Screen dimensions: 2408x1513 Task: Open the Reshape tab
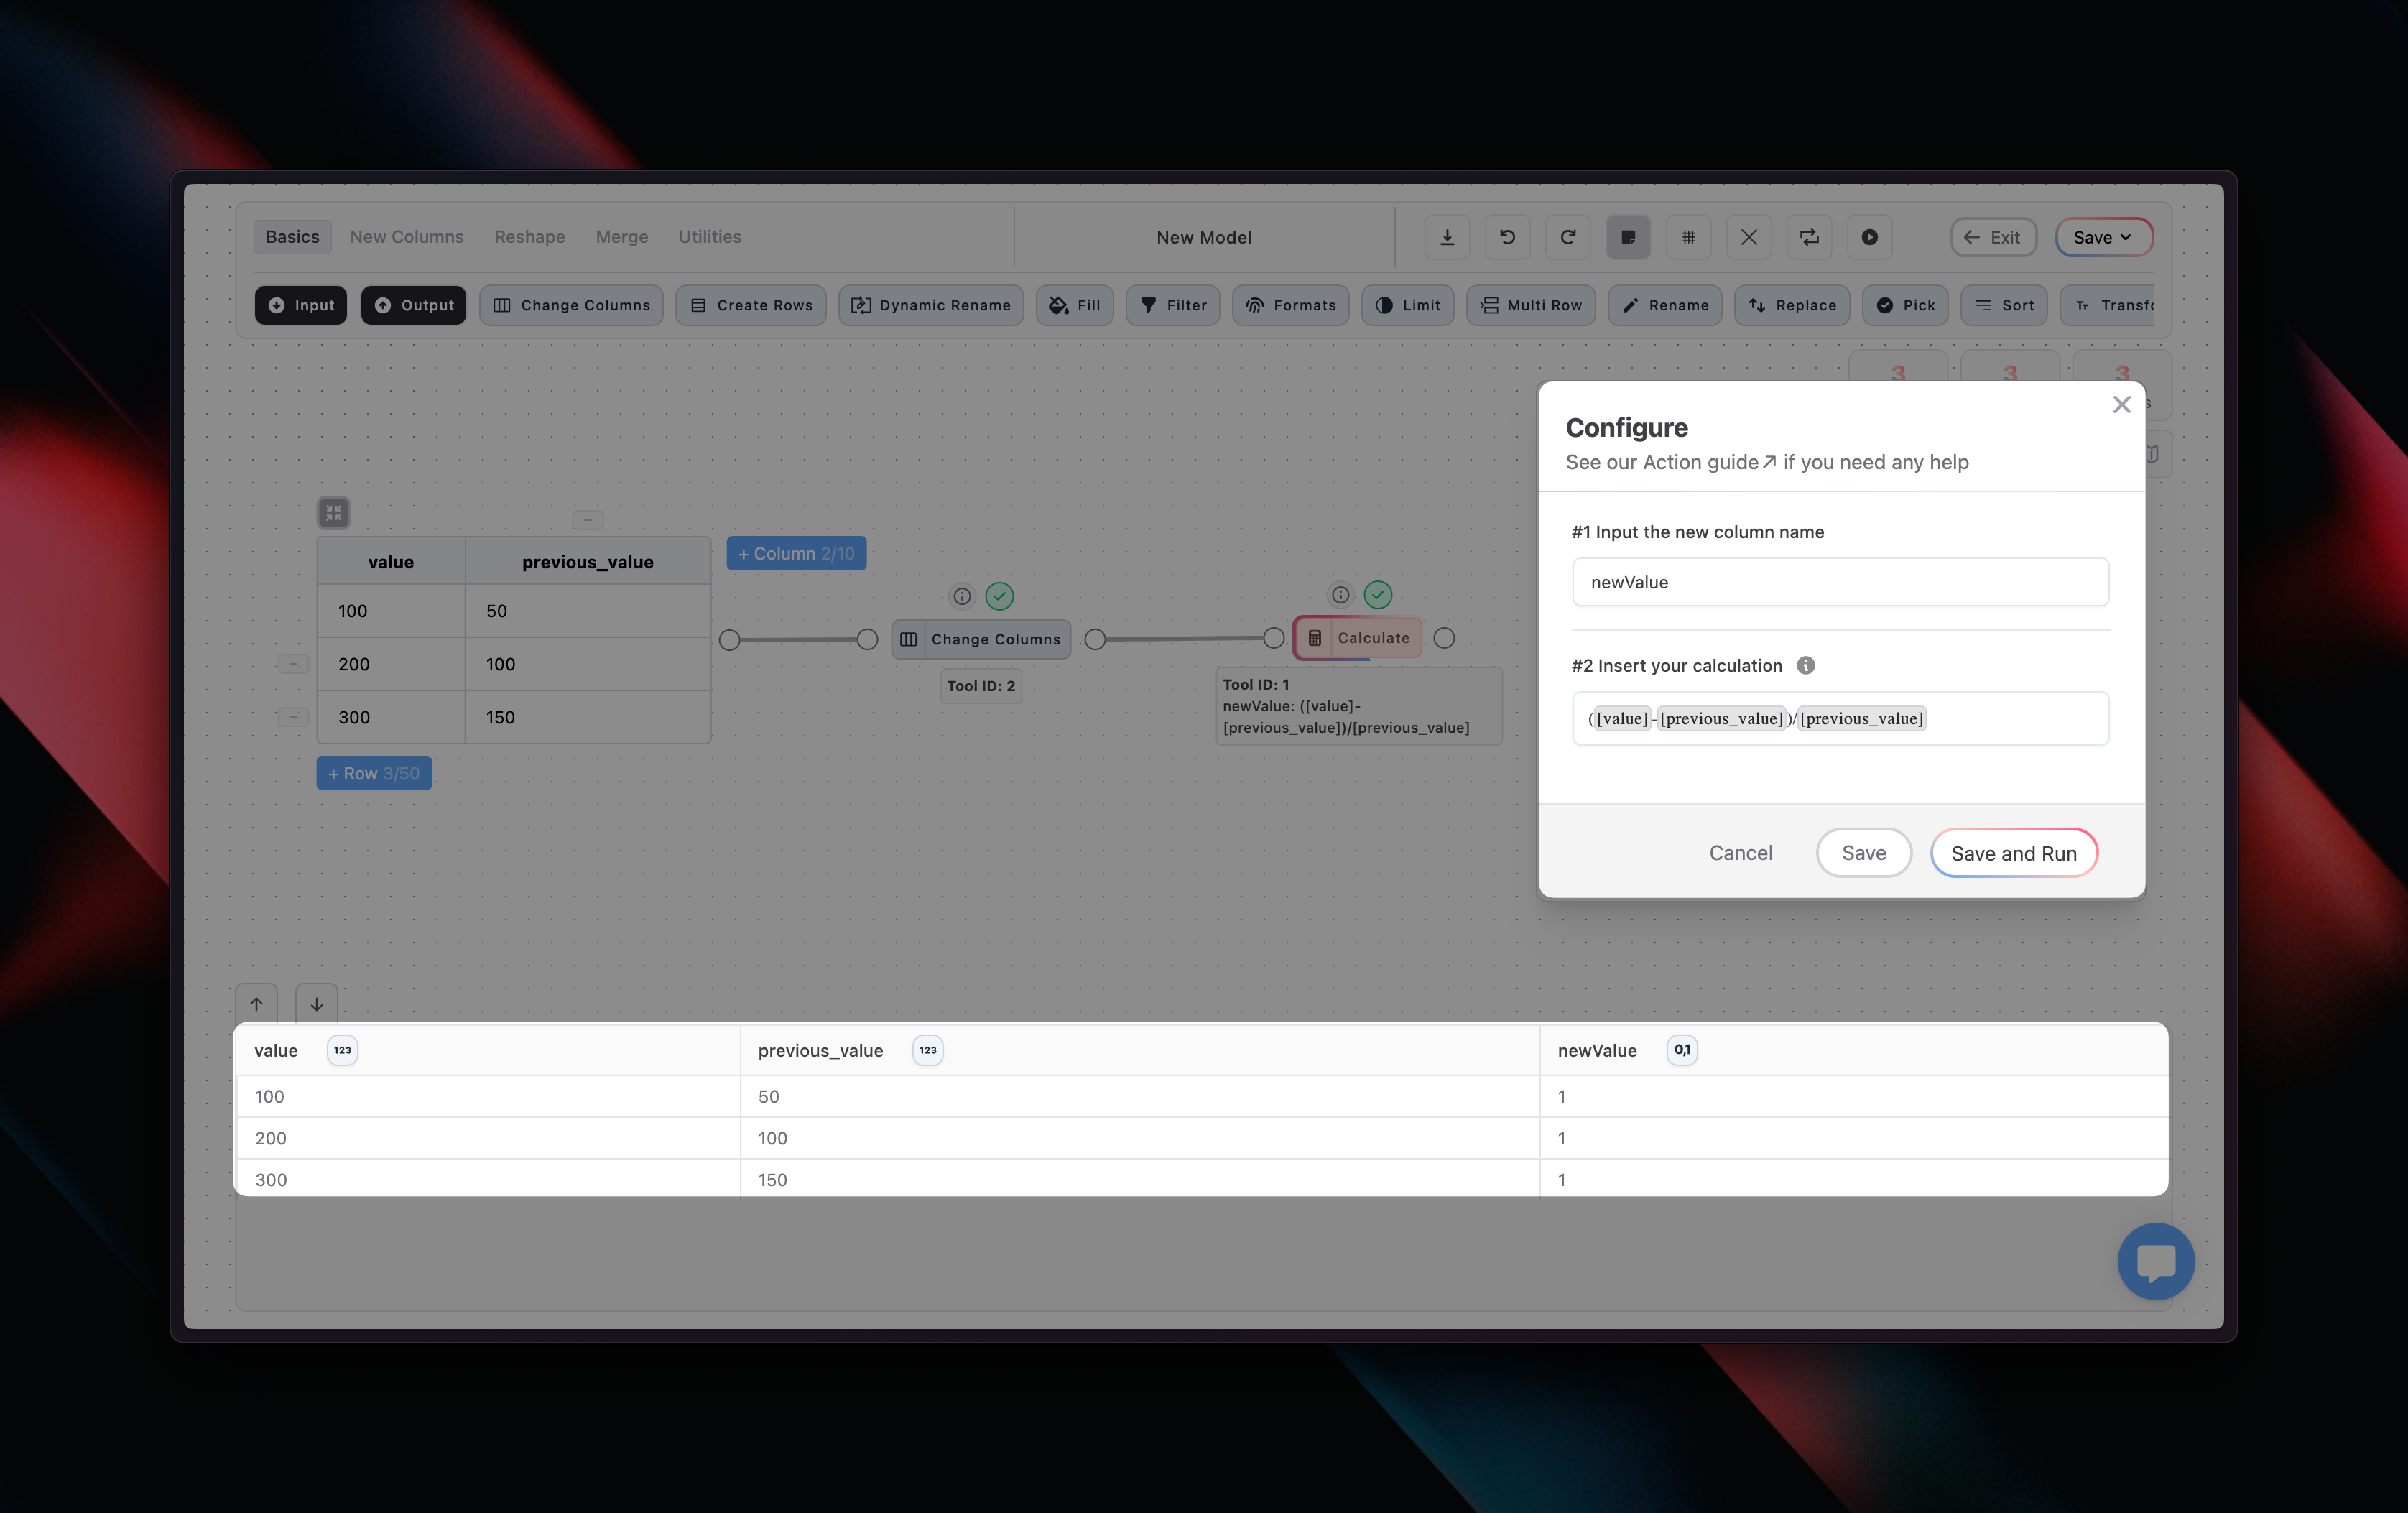pos(529,237)
